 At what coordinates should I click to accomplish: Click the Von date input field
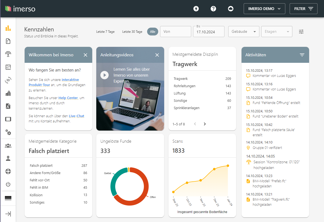(x=176, y=31)
